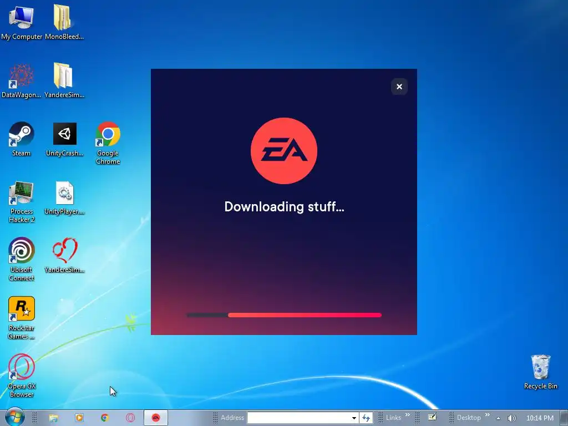The height and width of the screenshot is (426, 568).
Task: Expand the Address bar dropdown arrow
Action: coord(354,418)
